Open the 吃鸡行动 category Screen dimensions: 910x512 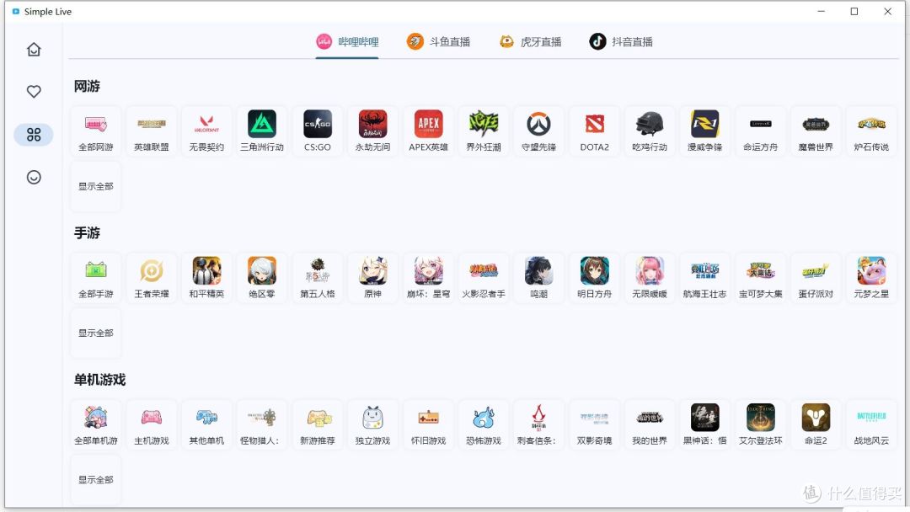[650, 131]
